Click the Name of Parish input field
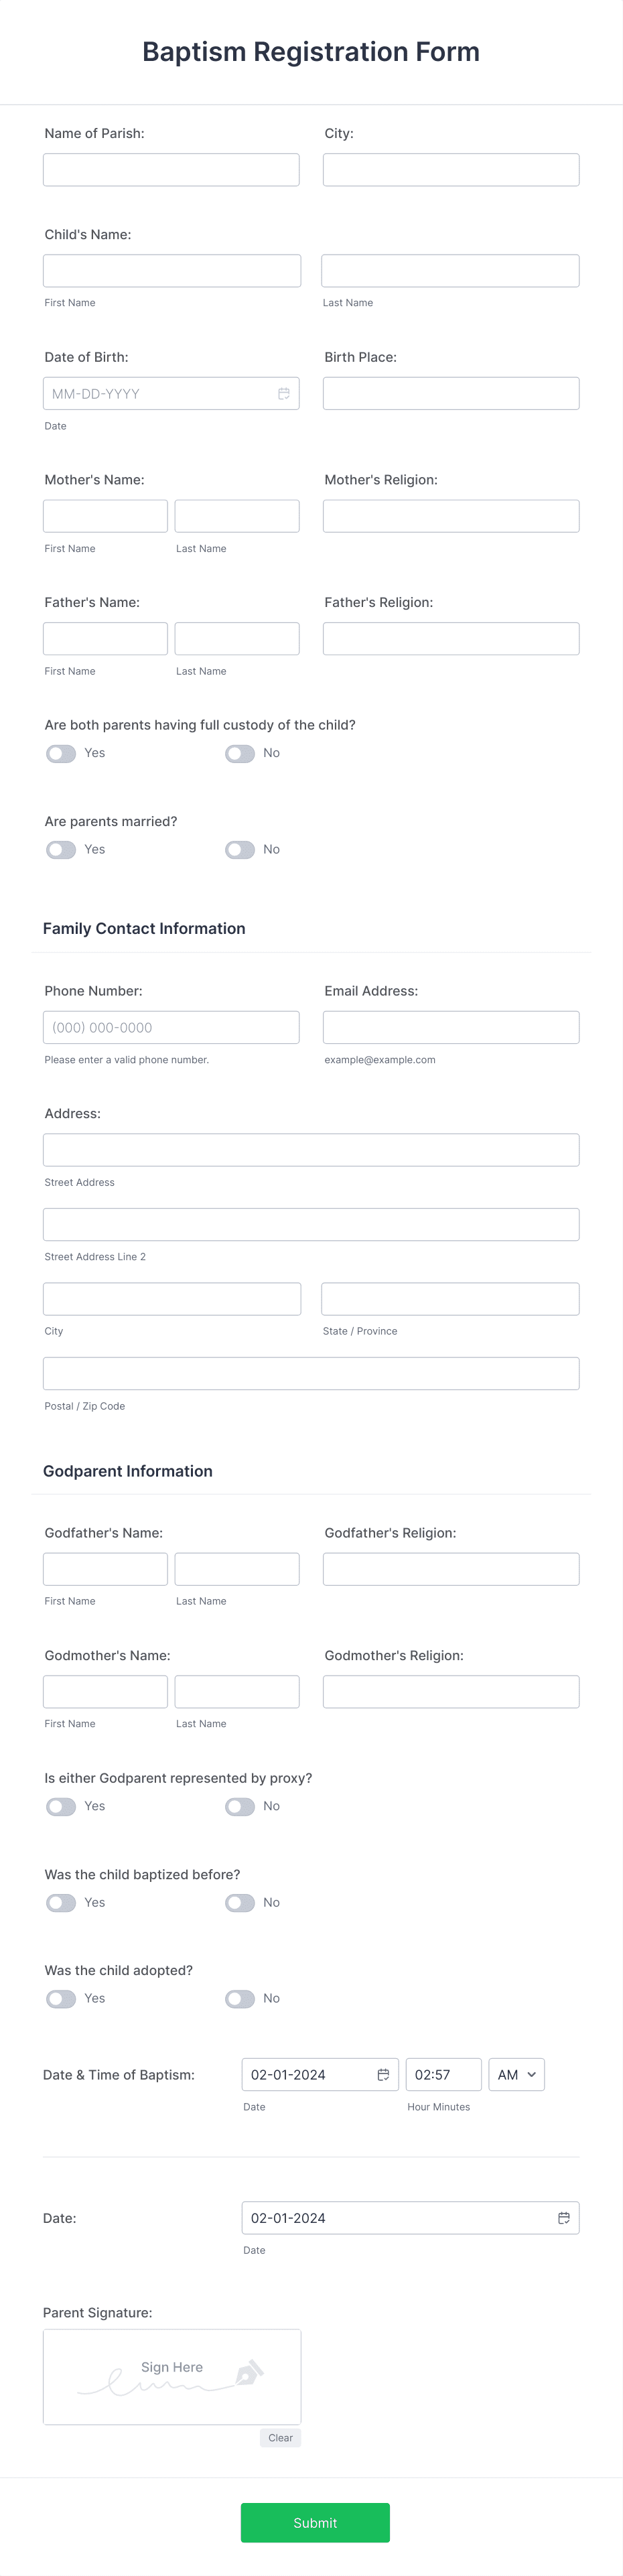The height and width of the screenshot is (2576, 623). (171, 169)
